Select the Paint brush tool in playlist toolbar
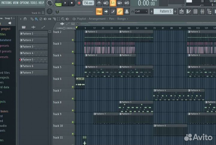 click(x=36, y=19)
